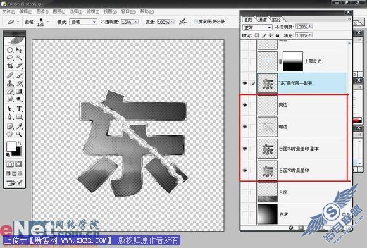The height and width of the screenshot is (248, 367).
Task: Select the Clone Stamp tool
Action: [10, 84]
